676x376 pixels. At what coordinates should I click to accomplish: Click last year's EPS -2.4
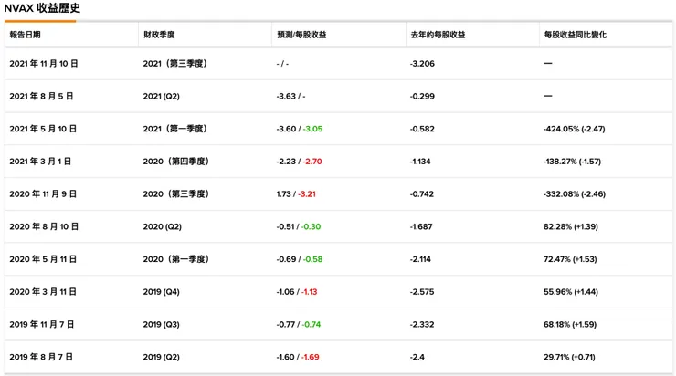coord(417,357)
